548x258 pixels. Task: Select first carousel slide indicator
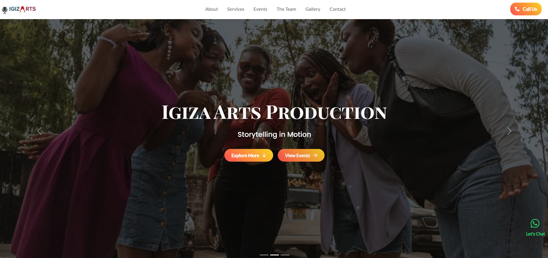[264, 255]
